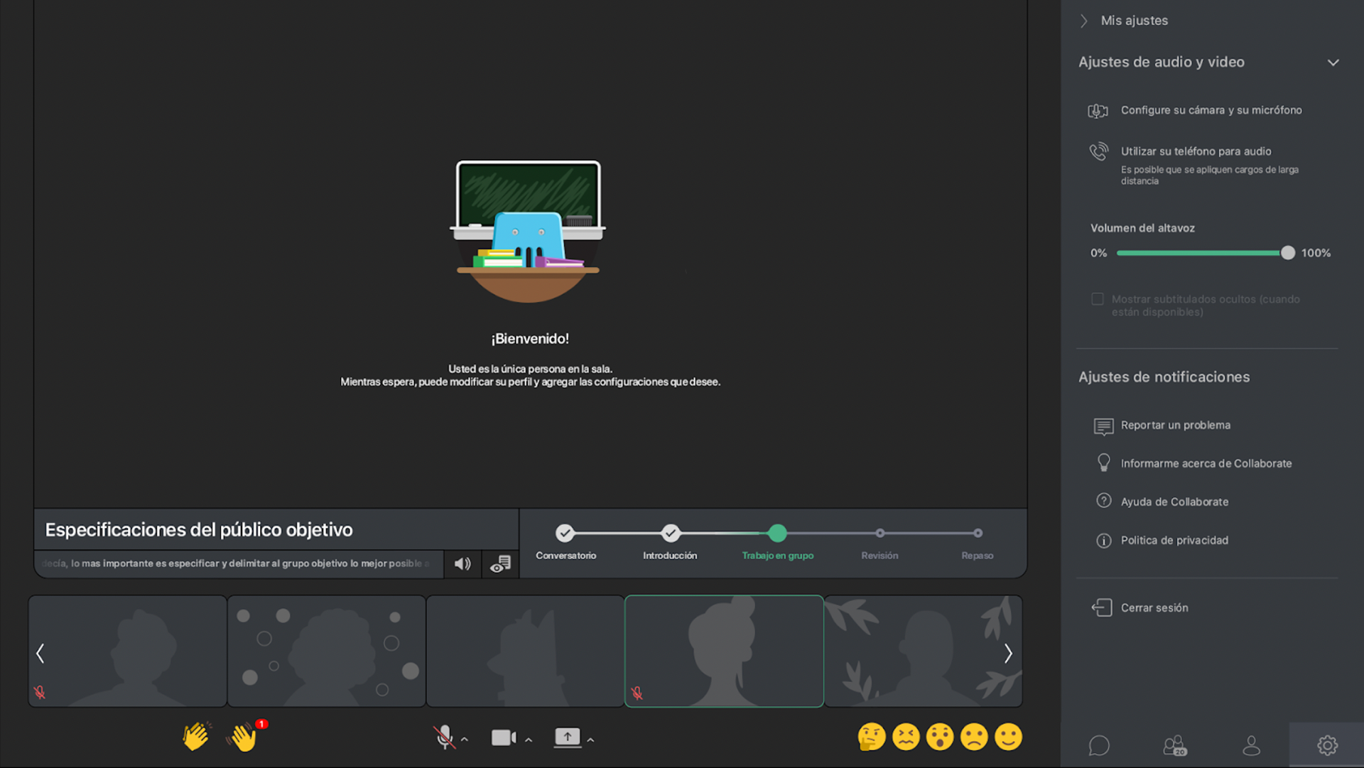
Task: Open the chat tab in bottom panel
Action: (x=1098, y=745)
